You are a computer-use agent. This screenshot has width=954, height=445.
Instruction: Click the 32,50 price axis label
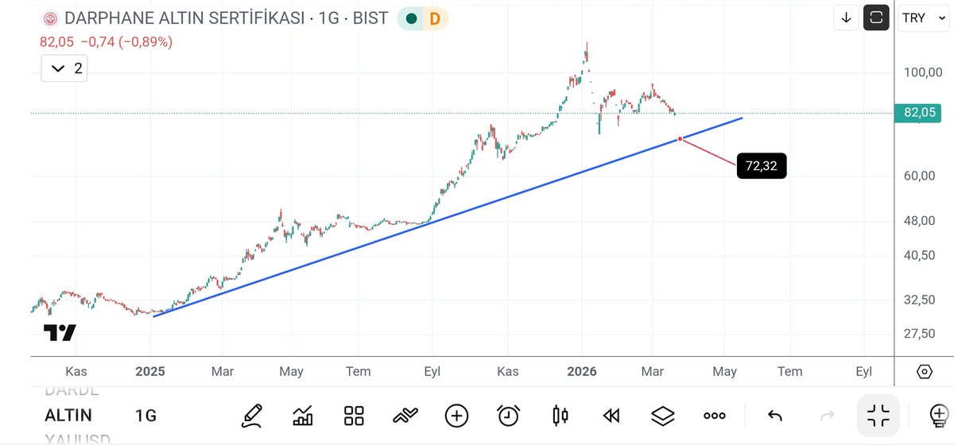(920, 299)
